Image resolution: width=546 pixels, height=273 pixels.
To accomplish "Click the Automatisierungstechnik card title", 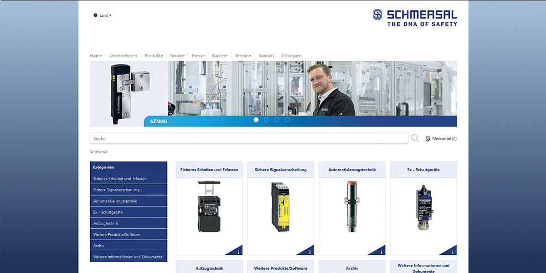I will [352, 170].
